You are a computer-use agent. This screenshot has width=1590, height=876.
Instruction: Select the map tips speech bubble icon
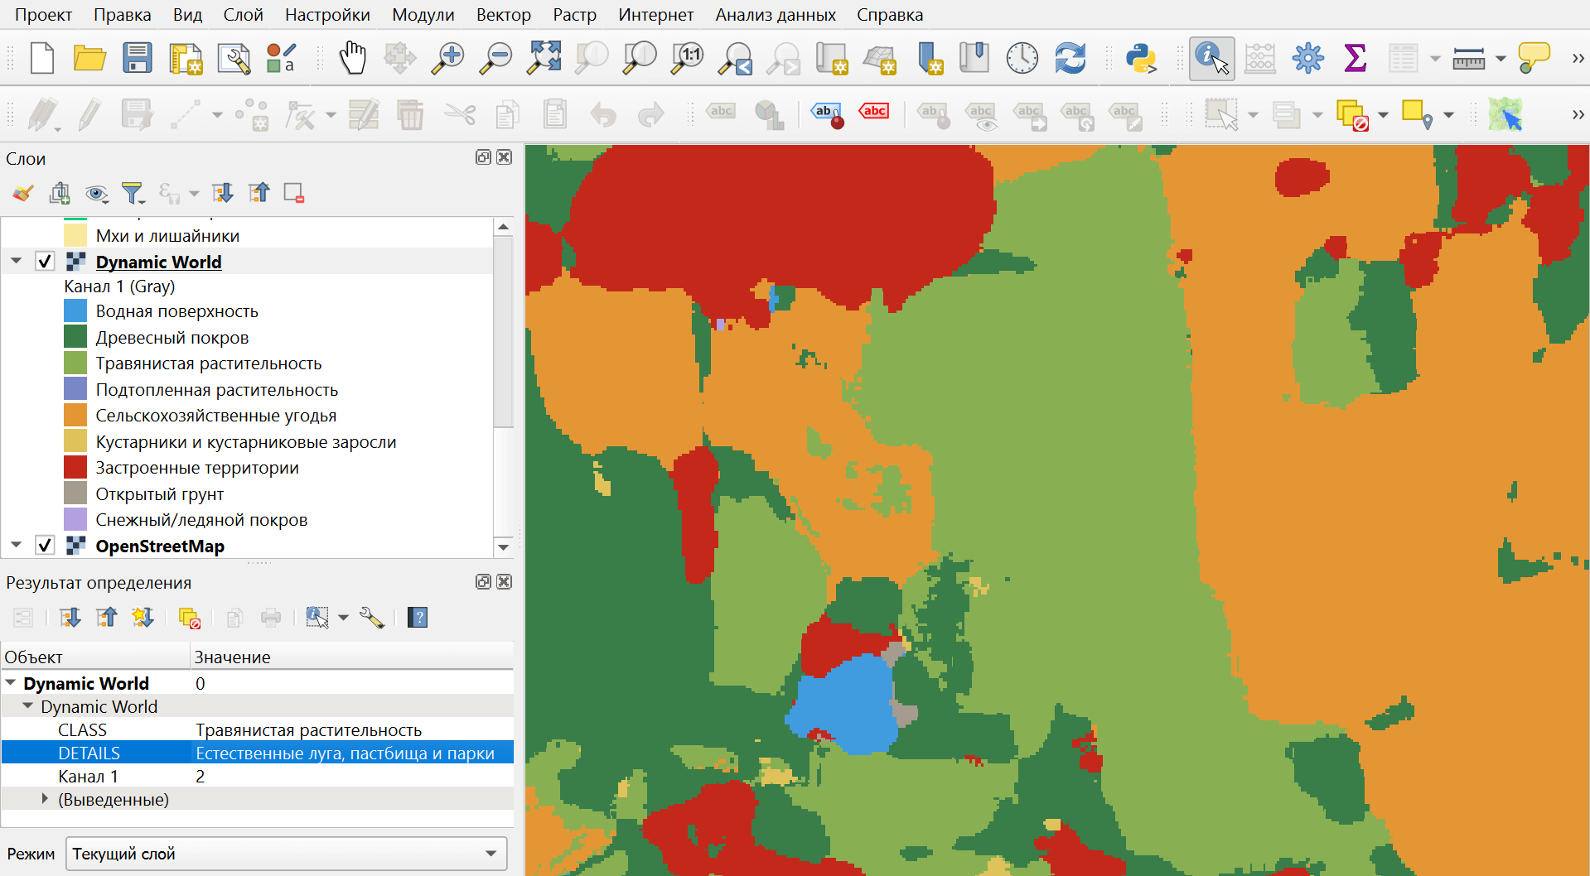point(1534,59)
